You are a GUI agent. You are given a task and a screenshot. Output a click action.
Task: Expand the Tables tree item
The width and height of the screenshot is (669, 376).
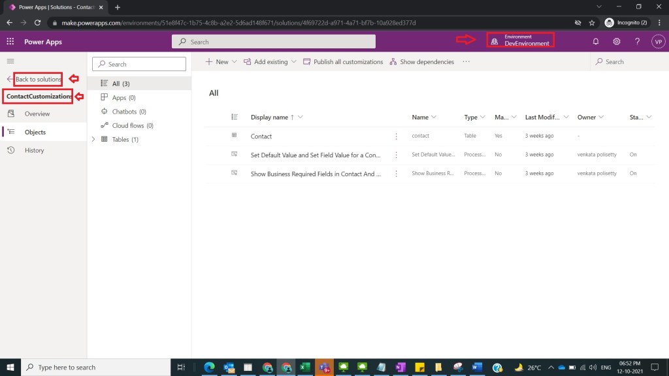[93, 139]
